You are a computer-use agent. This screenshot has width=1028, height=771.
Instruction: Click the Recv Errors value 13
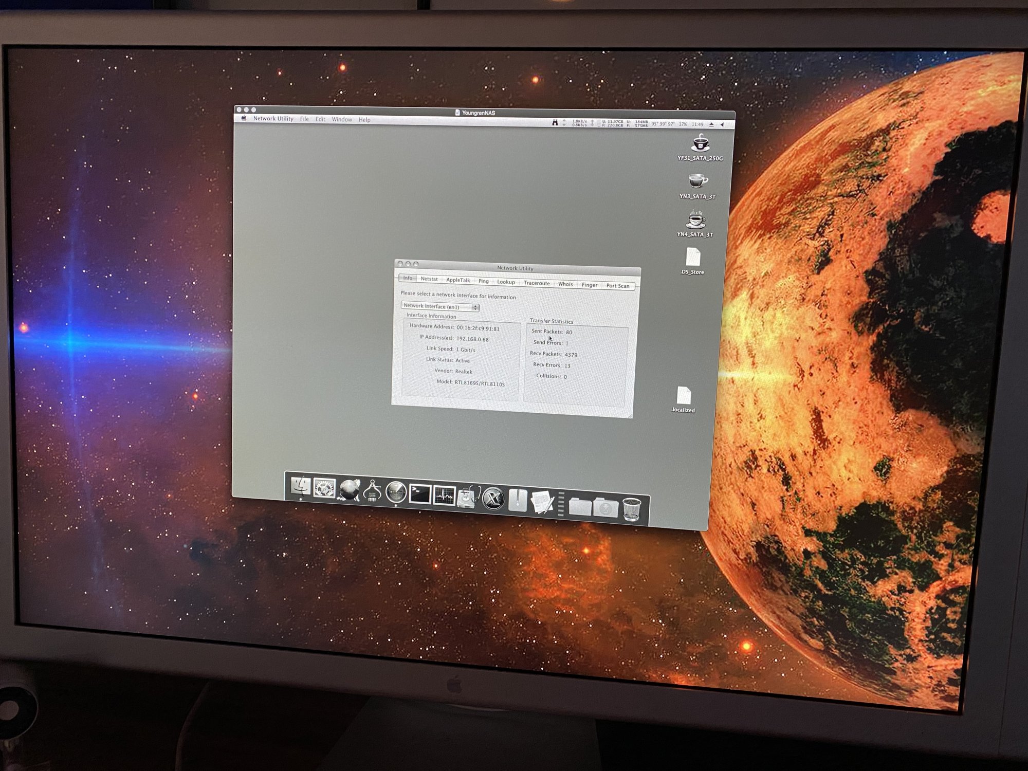(567, 366)
